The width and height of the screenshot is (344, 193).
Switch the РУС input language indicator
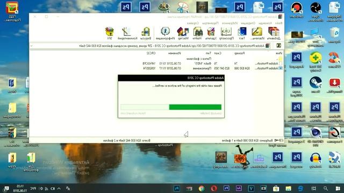click(33, 188)
